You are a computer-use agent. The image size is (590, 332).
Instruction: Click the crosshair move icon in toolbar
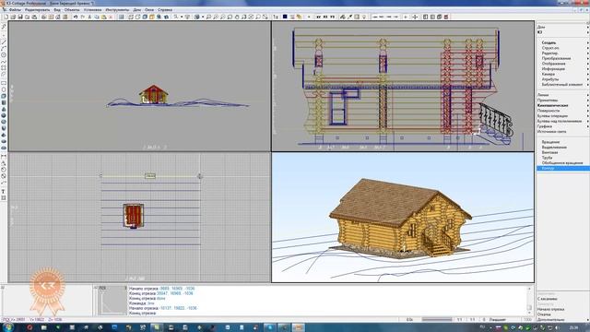415,17
